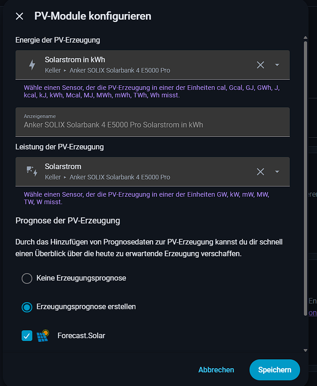Viewport: 317px width, 386px height.
Task: Click the dialog vertical scrollbar thumb
Action: [x=305, y=178]
